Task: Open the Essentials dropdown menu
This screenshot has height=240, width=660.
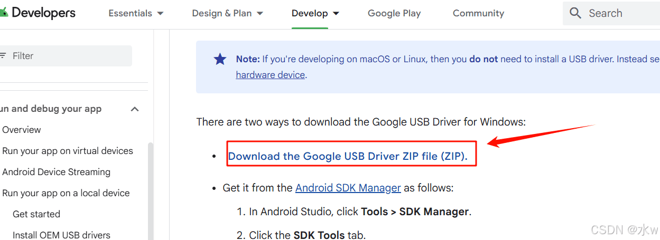Action: click(x=136, y=13)
